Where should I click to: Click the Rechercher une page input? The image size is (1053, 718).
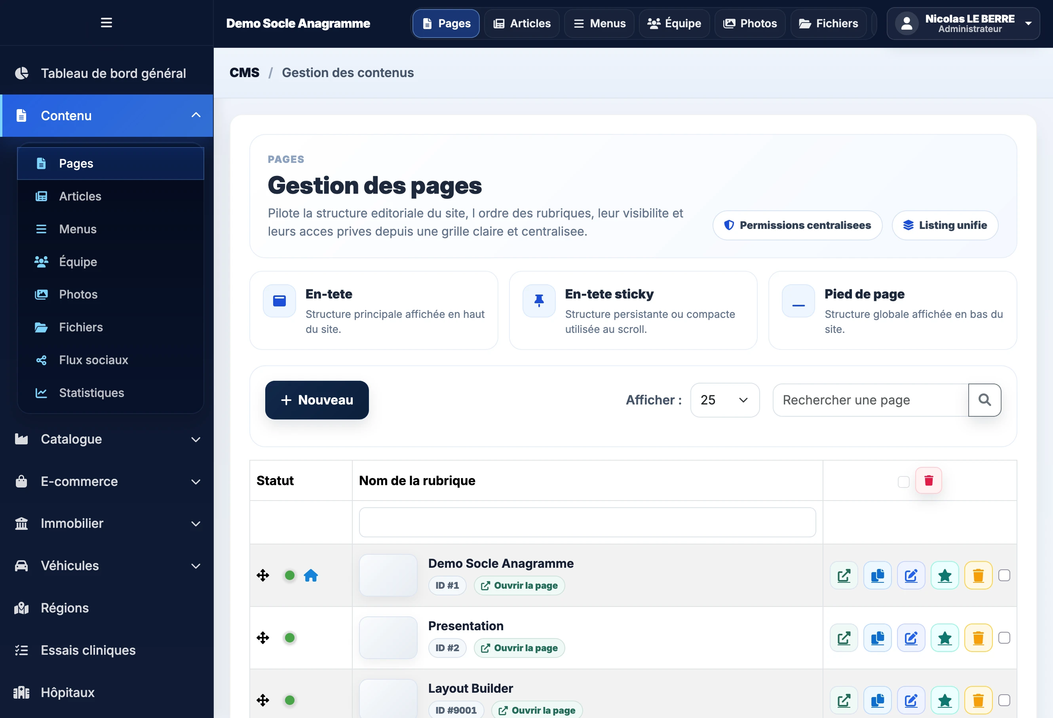click(x=871, y=400)
